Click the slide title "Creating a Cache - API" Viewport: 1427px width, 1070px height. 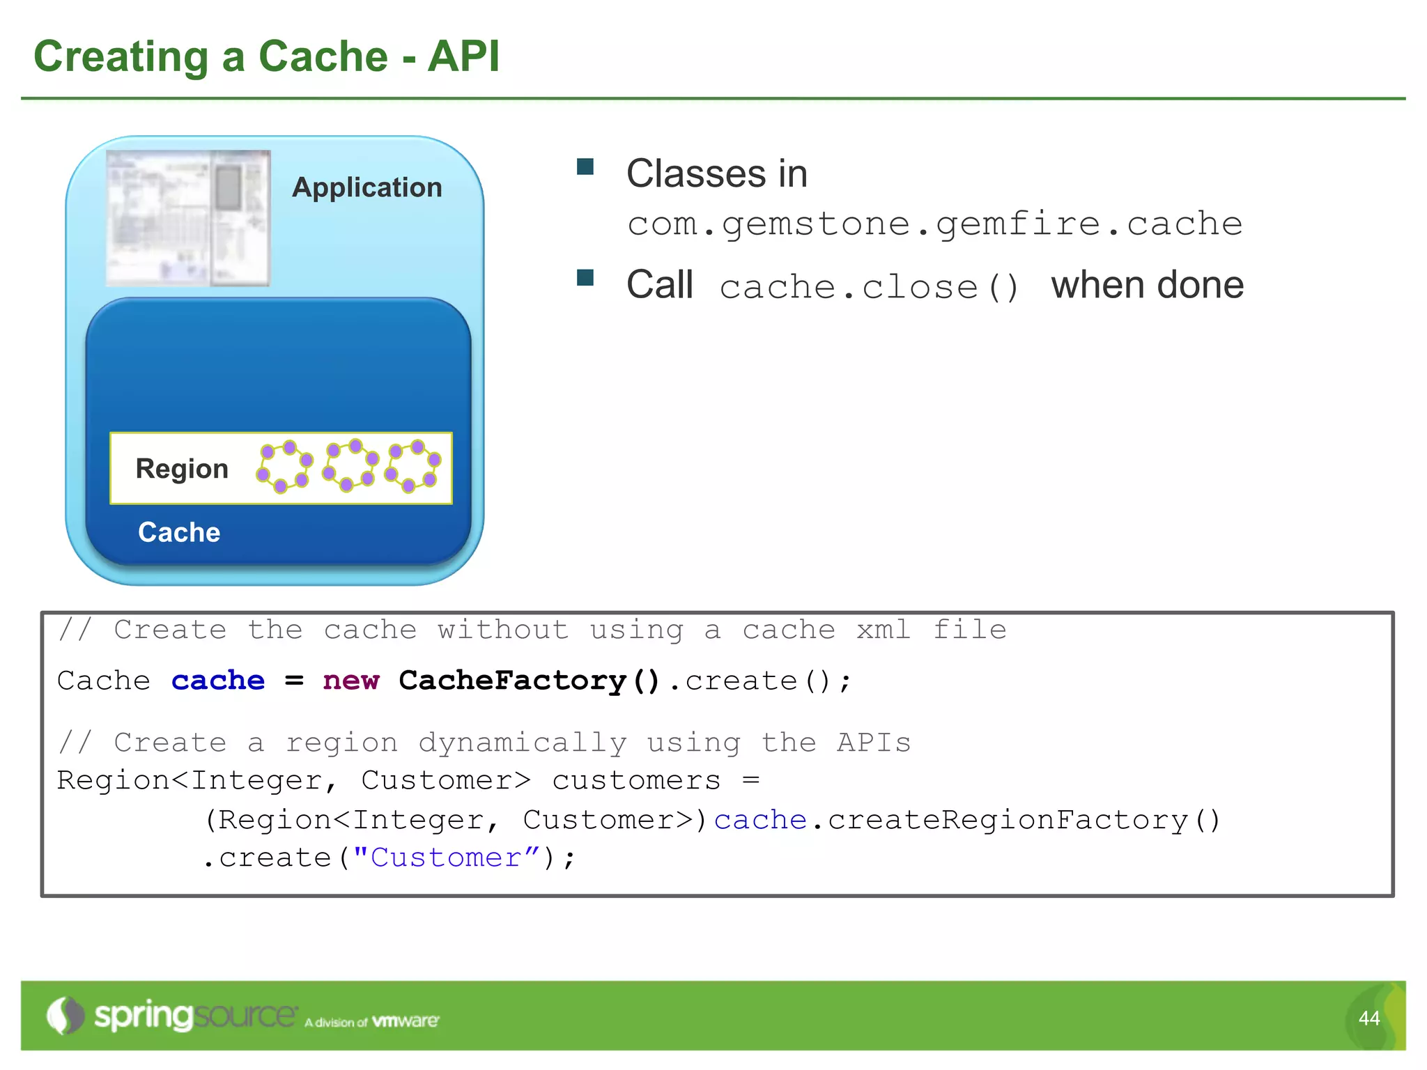coord(267,56)
